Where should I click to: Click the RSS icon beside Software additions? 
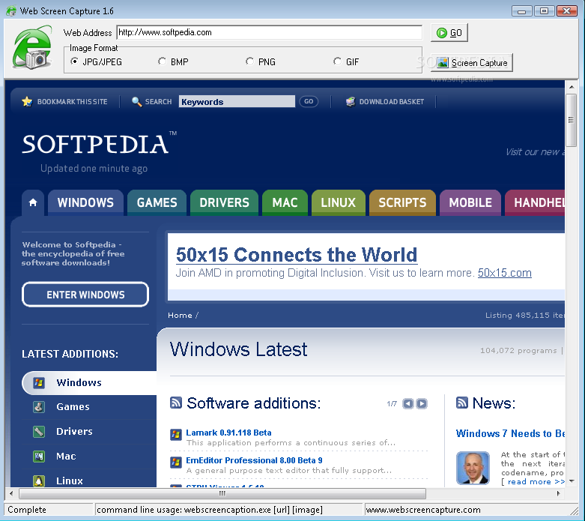[x=176, y=403]
